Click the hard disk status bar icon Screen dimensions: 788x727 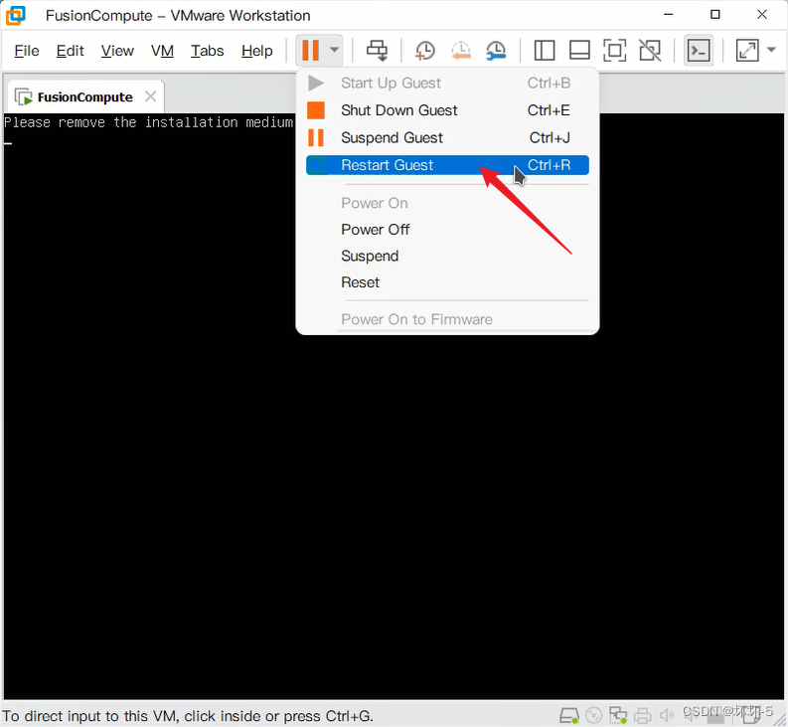pyautogui.click(x=568, y=715)
